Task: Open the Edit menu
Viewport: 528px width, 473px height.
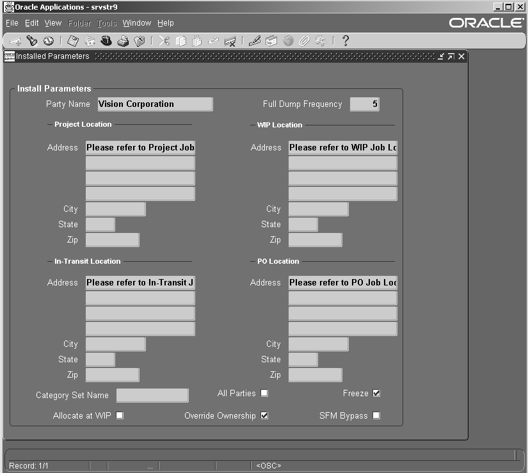Action: coord(31,23)
